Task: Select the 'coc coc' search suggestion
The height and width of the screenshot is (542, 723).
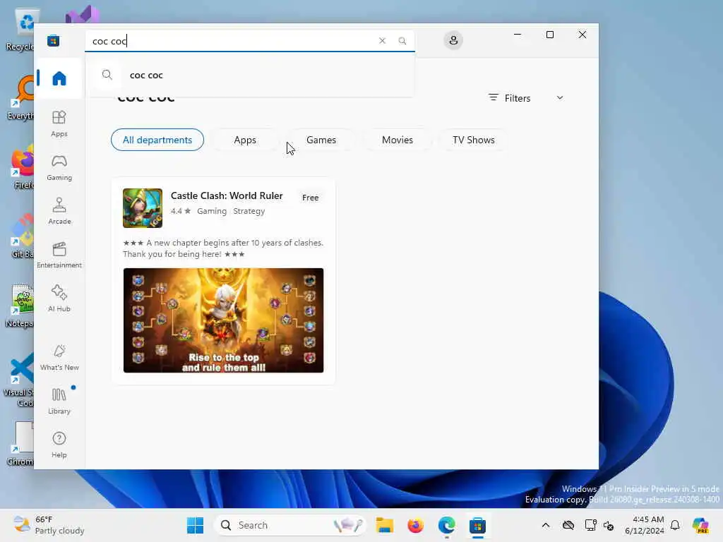Action: [x=249, y=75]
